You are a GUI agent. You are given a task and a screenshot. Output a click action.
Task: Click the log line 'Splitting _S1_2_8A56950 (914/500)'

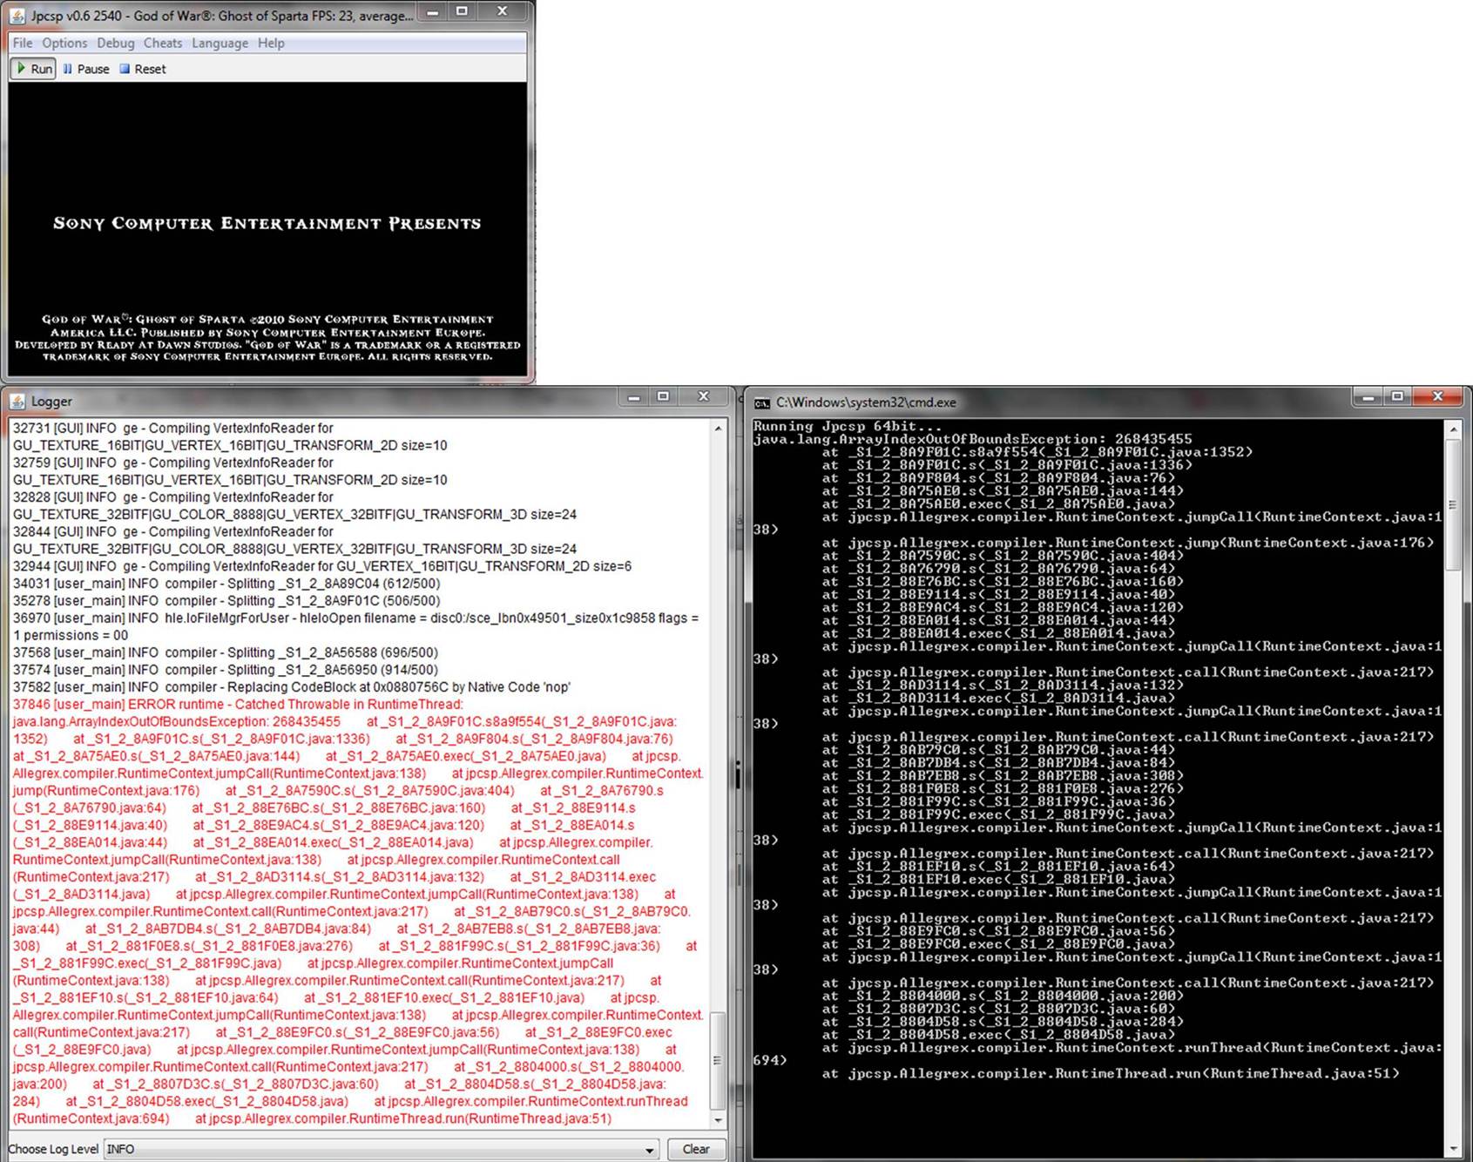pyautogui.click(x=226, y=670)
